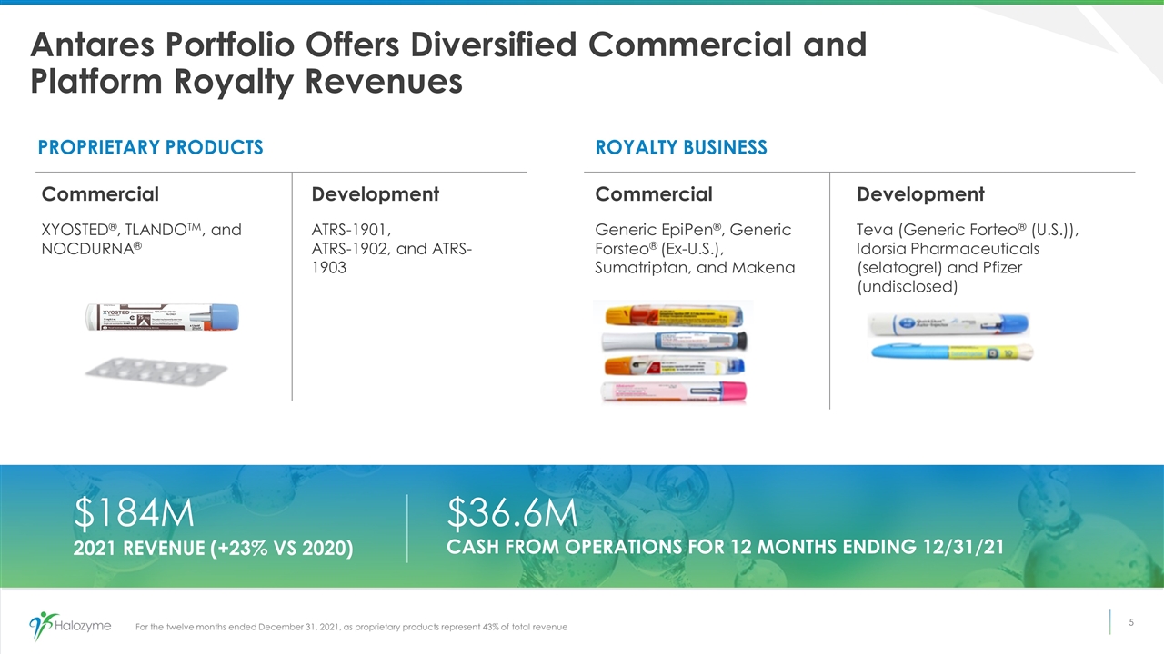Click the slide page number 5

[1131, 622]
